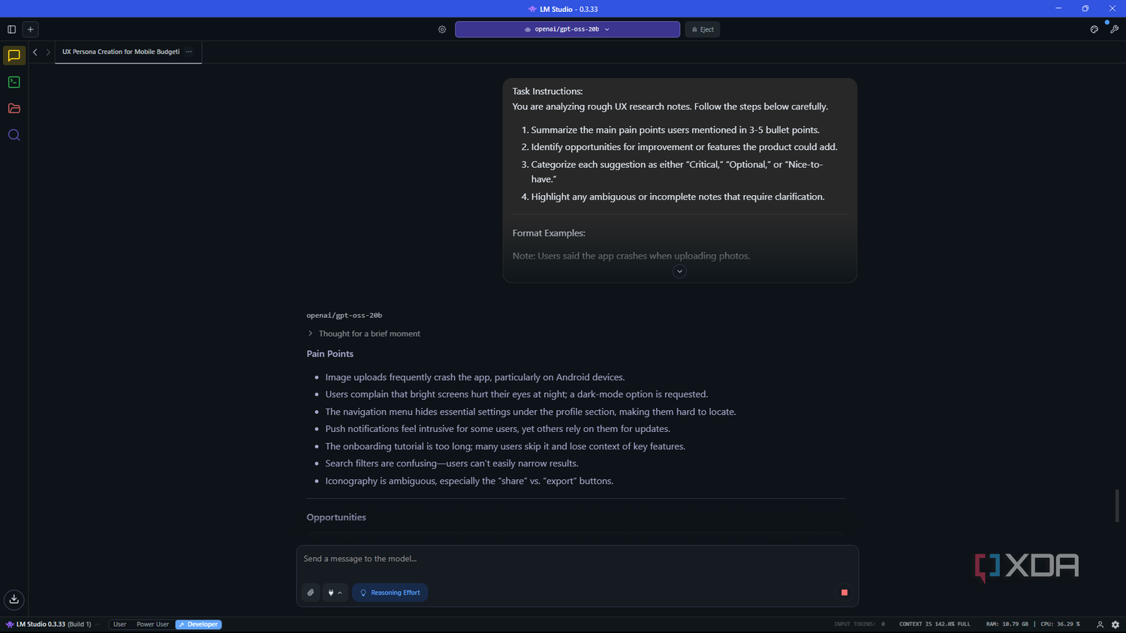1126x633 pixels.
Task: Click the INPUT TOKENS status entry
Action: (860, 624)
